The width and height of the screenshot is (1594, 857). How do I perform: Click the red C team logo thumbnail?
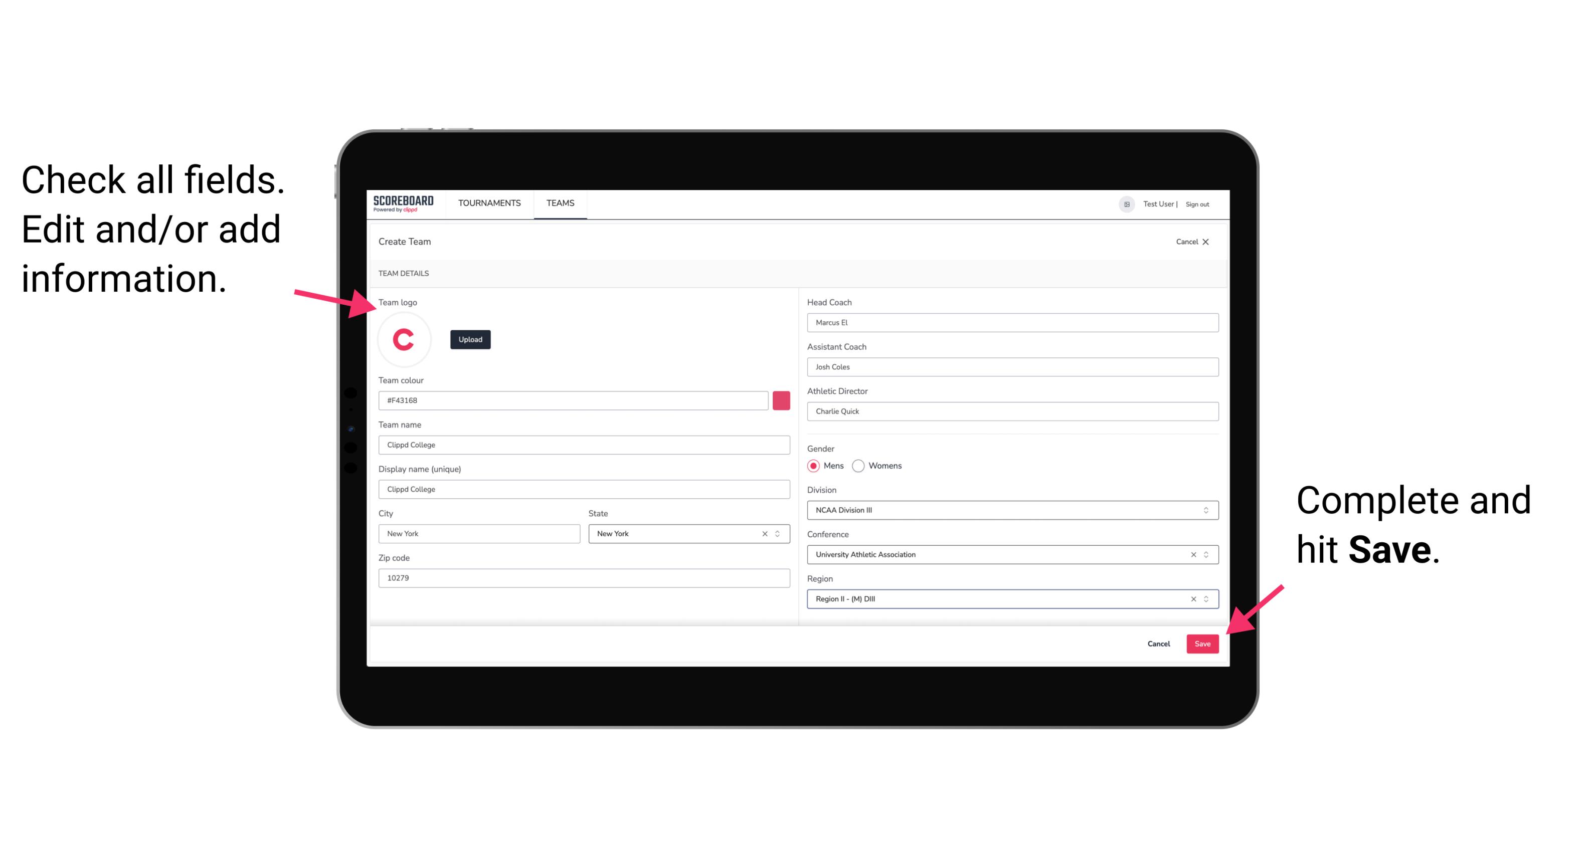pyautogui.click(x=404, y=339)
